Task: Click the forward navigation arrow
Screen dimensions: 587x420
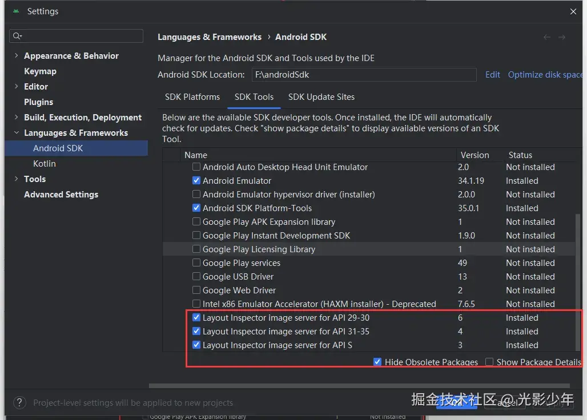Action: 561,37
